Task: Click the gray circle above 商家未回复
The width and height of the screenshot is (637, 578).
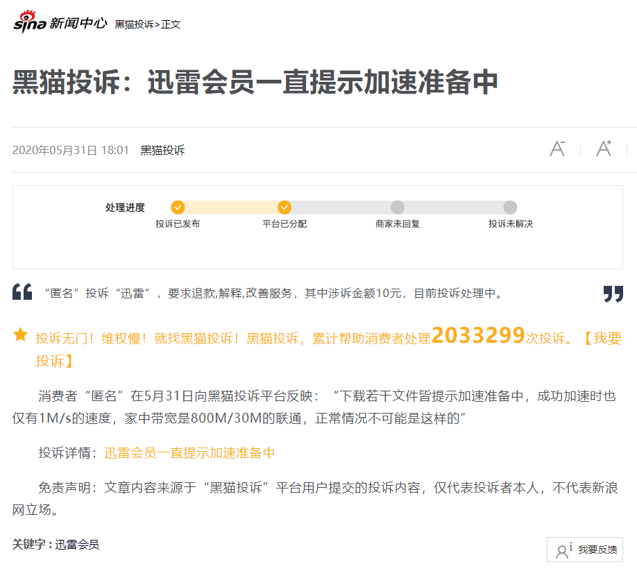Action: coord(397,207)
